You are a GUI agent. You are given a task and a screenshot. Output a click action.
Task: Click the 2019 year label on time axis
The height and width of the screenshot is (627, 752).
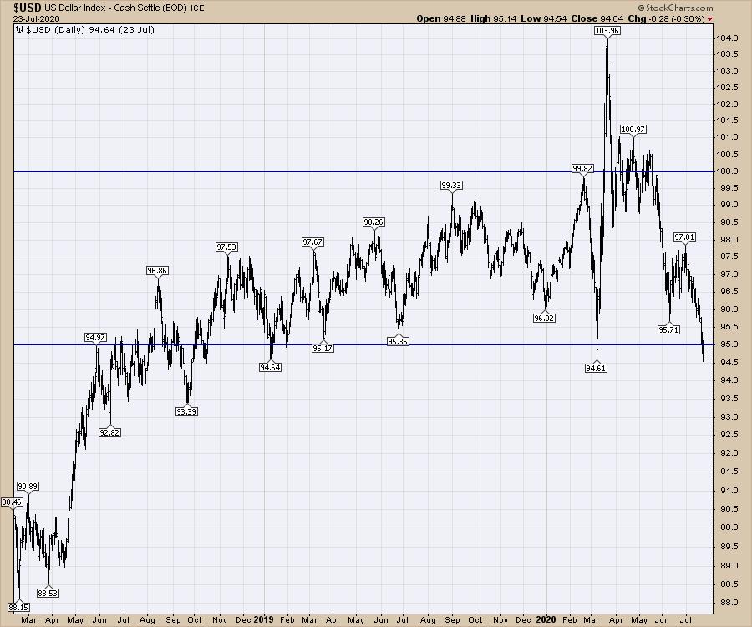[x=263, y=619]
